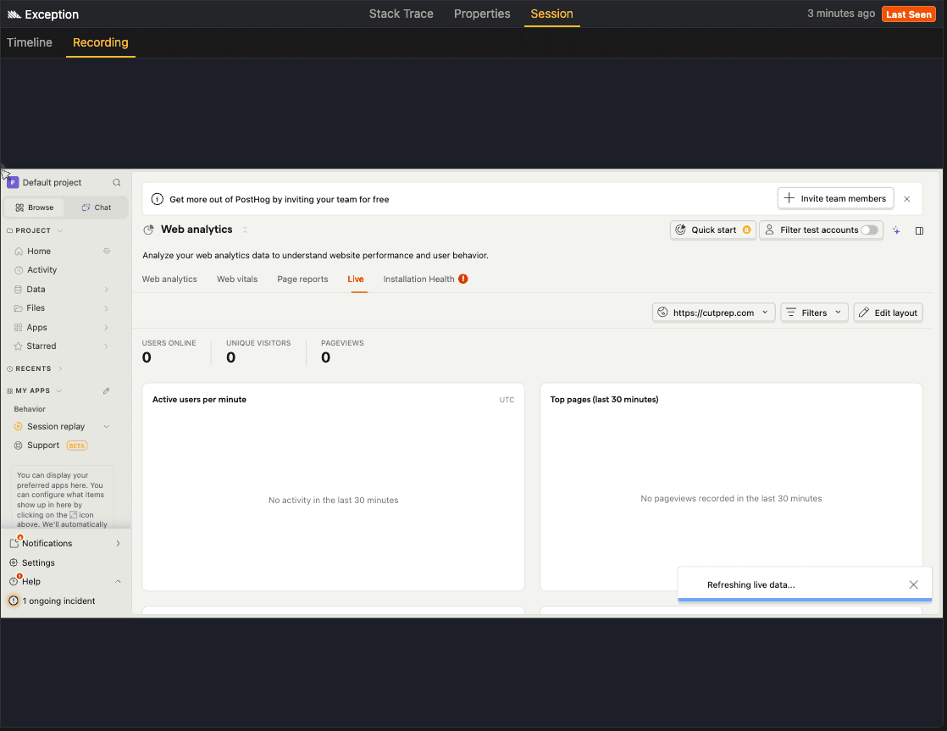
Task: Open the Page reports tab
Action: [302, 280]
